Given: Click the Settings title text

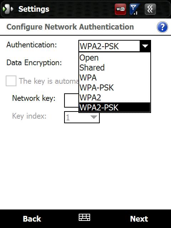Looking at the screenshot, I should click(x=34, y=9).
